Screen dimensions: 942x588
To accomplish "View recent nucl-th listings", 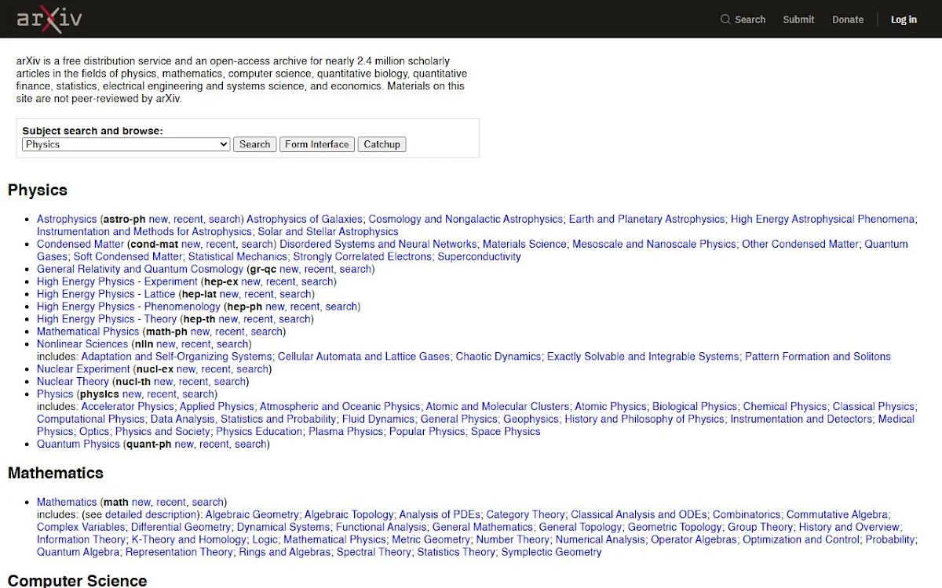I will pos(193,382).
